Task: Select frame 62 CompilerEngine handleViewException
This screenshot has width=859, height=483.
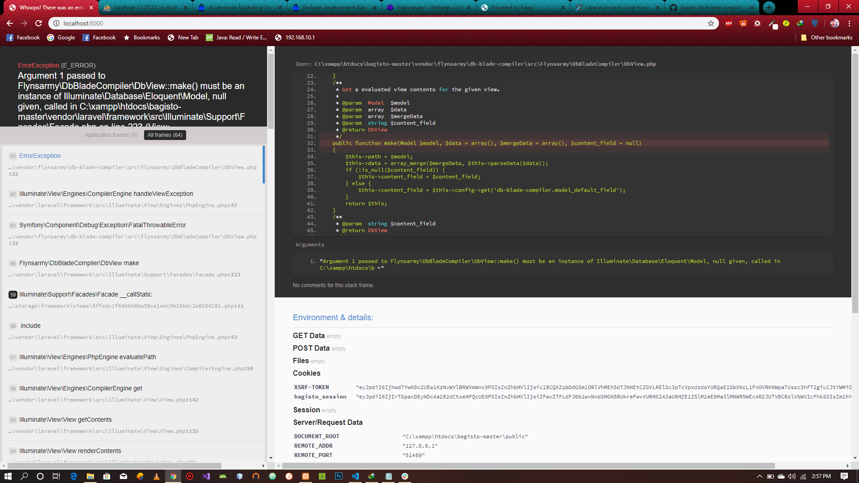Action: coord(133,199)
